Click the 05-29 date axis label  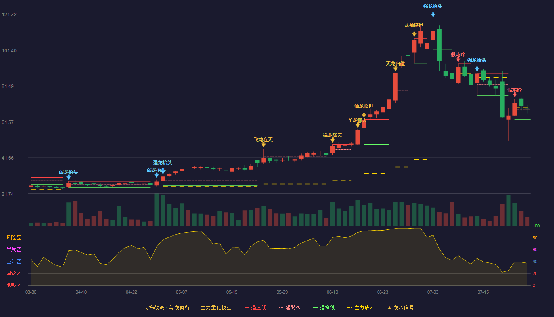[x=282, y=292]
